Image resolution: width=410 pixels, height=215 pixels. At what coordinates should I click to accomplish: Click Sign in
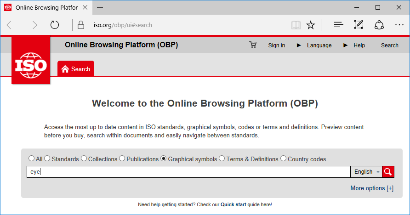(276, 45)
